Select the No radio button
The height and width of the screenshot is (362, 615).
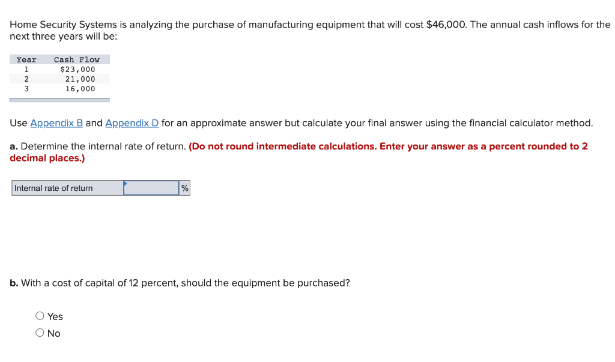click(x=40, y=333)
